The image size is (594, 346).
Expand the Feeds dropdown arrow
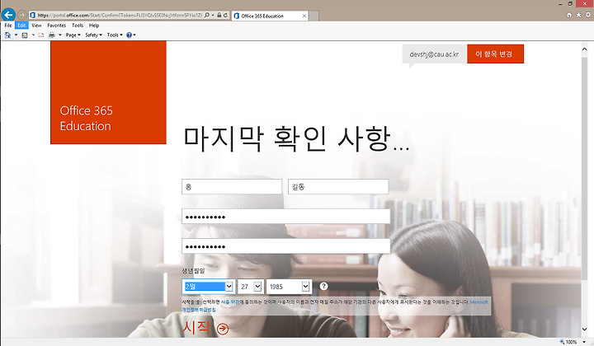33,35
